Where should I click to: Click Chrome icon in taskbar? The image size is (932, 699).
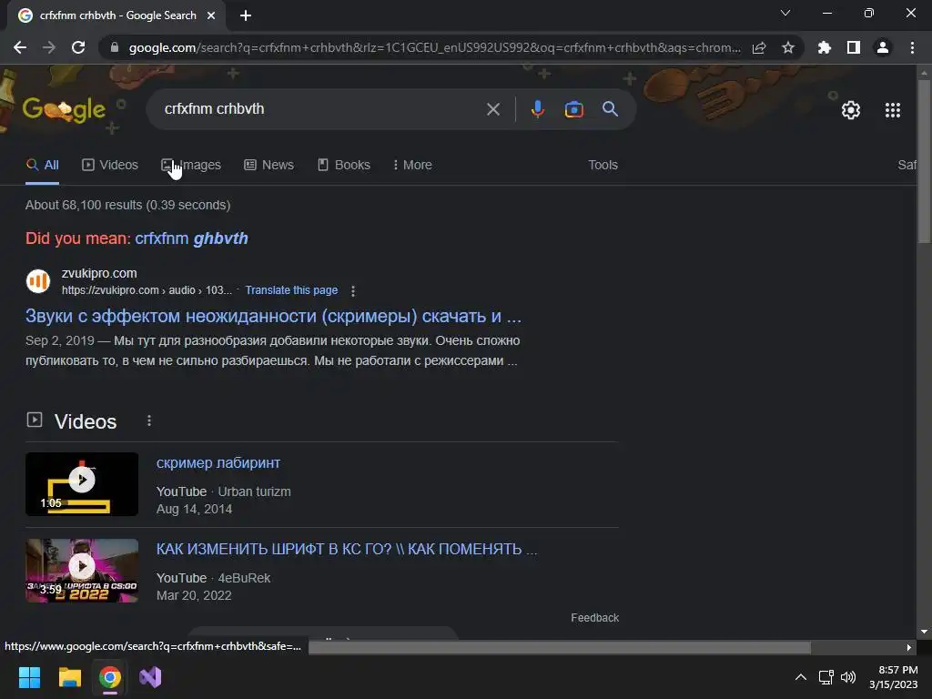pos(109,677)
